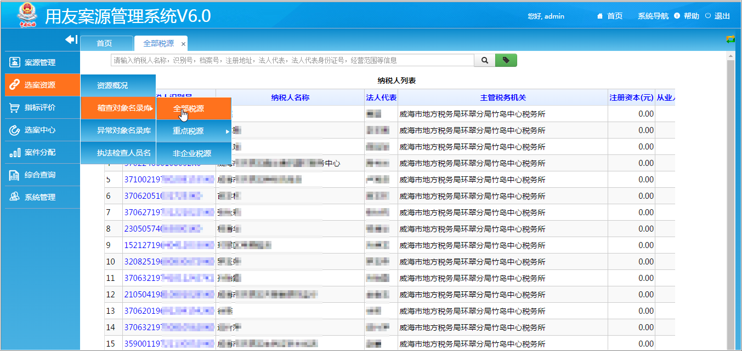Open 系统导航 in header
This screenshot has height=351, width=742.
[x=653, y=16]
